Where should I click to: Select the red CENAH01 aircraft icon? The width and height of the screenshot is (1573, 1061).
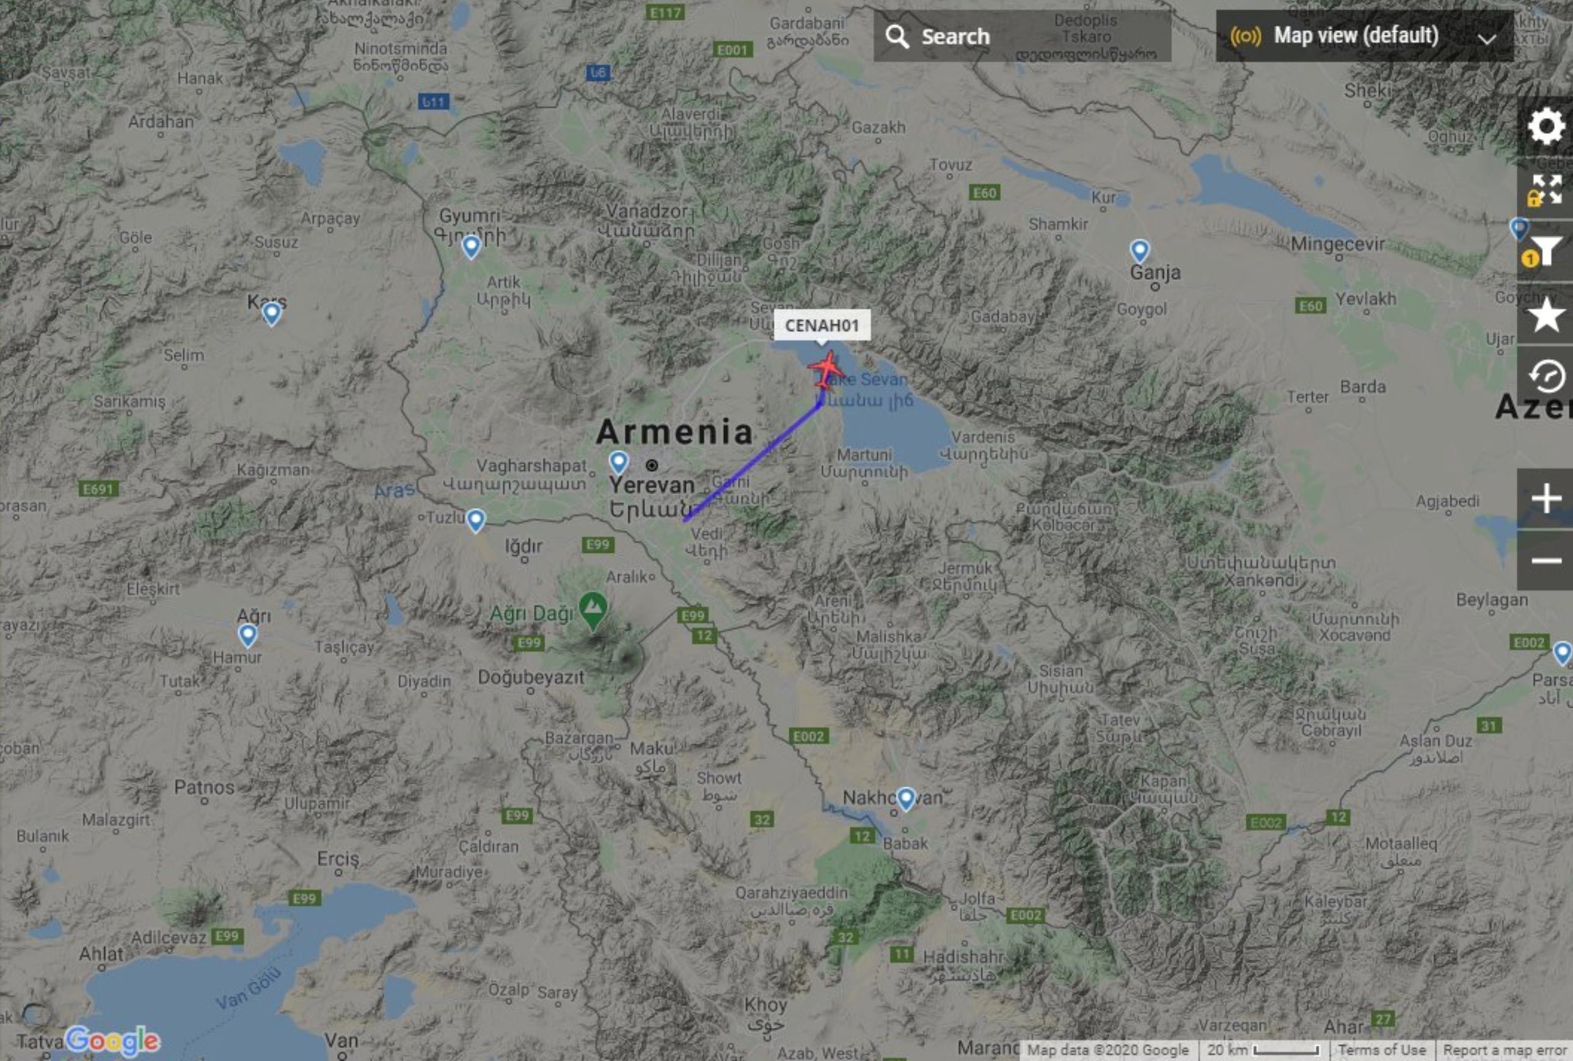click(825, 370)
